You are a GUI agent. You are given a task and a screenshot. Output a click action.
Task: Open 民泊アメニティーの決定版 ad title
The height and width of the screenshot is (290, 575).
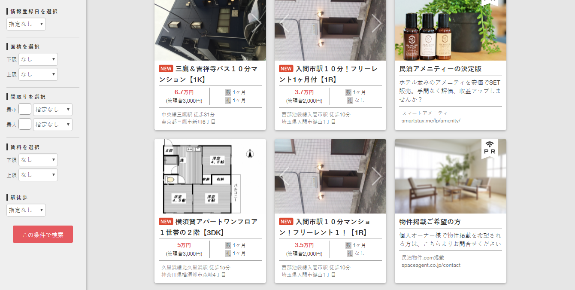[x=441, y=69]
